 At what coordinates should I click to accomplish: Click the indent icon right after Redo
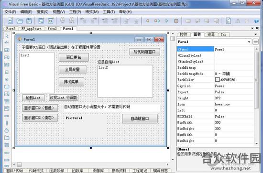pos(105,21)
